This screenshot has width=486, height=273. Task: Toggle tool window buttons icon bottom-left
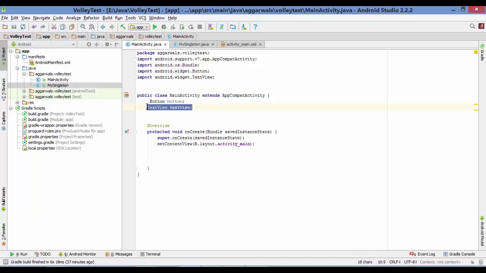[x=5, y=262]
